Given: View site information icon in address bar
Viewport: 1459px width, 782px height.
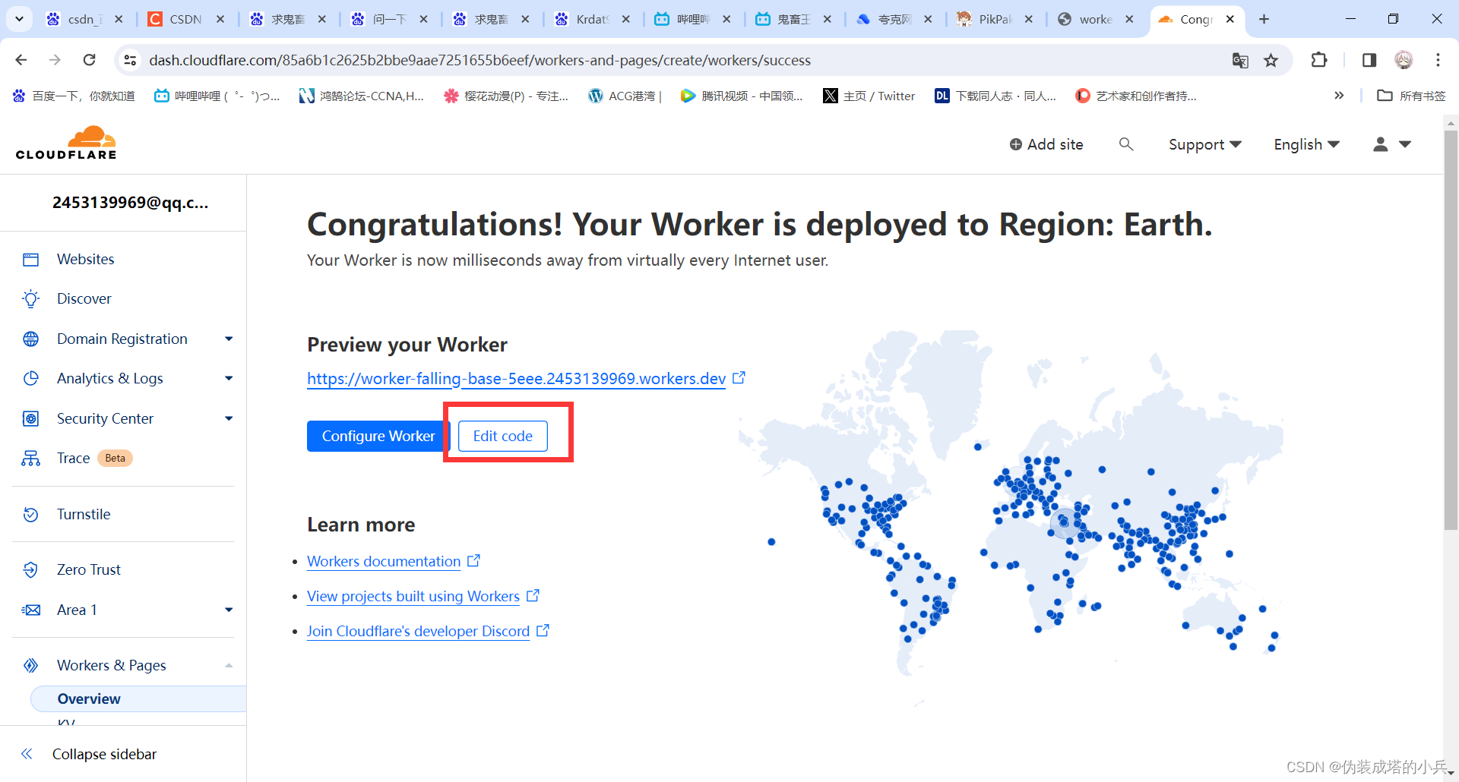Looking at the screenshot, I should click(x=130, y=60).
